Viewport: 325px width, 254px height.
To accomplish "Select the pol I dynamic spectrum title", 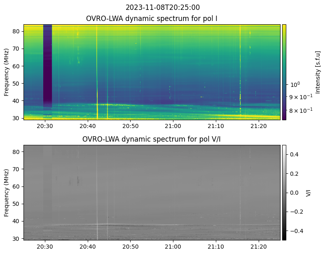I will pyautogui.click(x=152, y=19).
